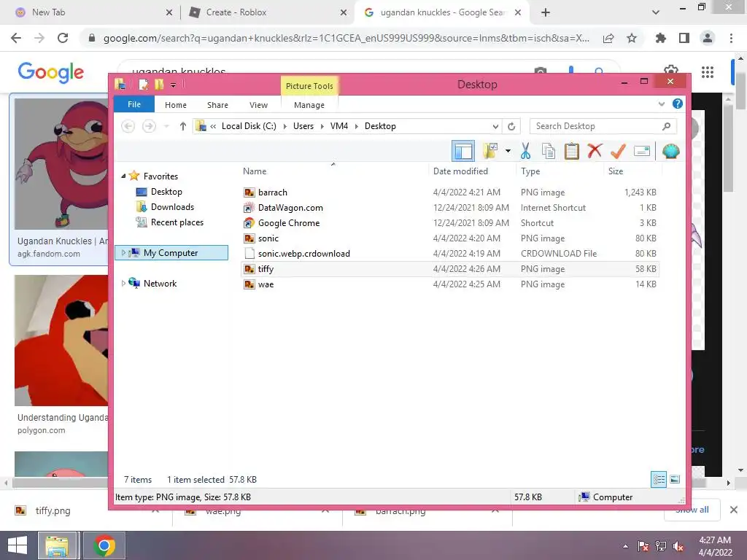The width and height of the screenshot is (747, 560).
Task: Expand the arrow after Users in path
Action: pyautogui.click(x=322, y=126)
